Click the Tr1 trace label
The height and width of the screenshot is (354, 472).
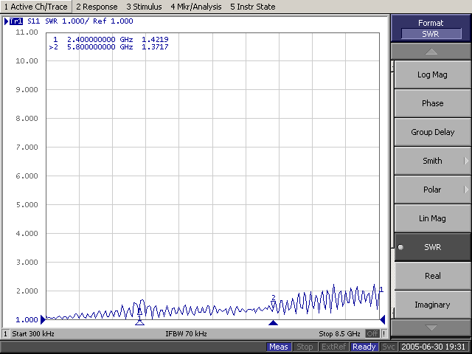[x=16, y=21]
